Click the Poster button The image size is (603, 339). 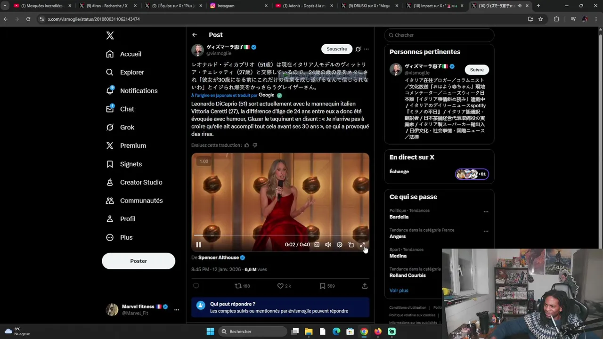tap(139, 261)
